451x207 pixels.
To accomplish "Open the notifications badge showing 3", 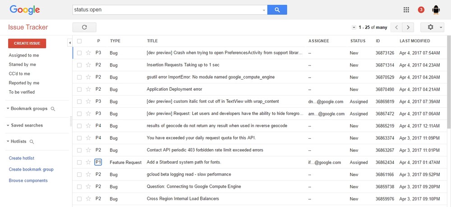I will (x=421, y=10).
